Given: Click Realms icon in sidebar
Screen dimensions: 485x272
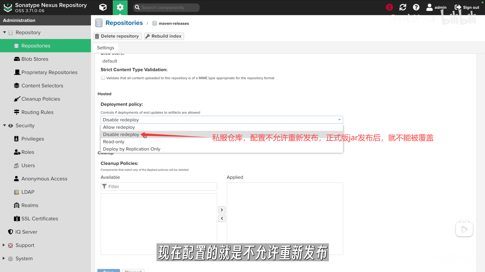Looking at the screenshot, I should [16, 205].
